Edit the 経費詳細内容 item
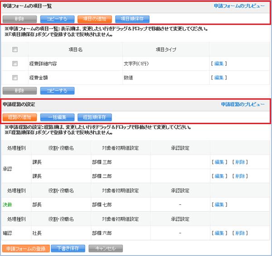Screen dimensions: 272x256 point(219,63)
